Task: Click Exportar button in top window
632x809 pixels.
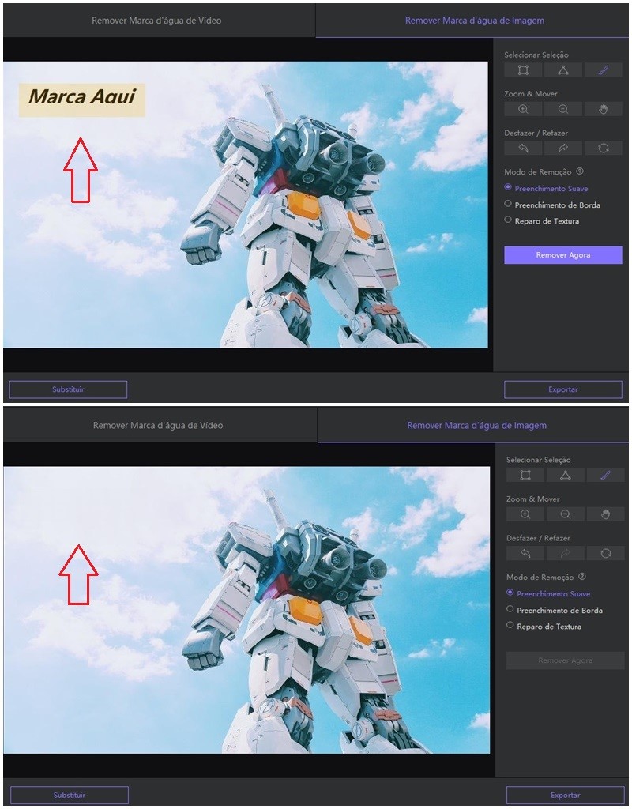Action: click(562, 389)
